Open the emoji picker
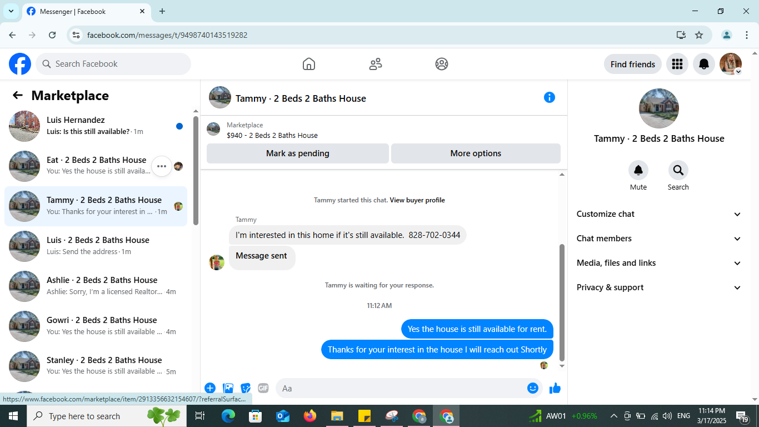The width and height of the screenshot is (759, 427). pyautogui.click(x=533, y=388)
